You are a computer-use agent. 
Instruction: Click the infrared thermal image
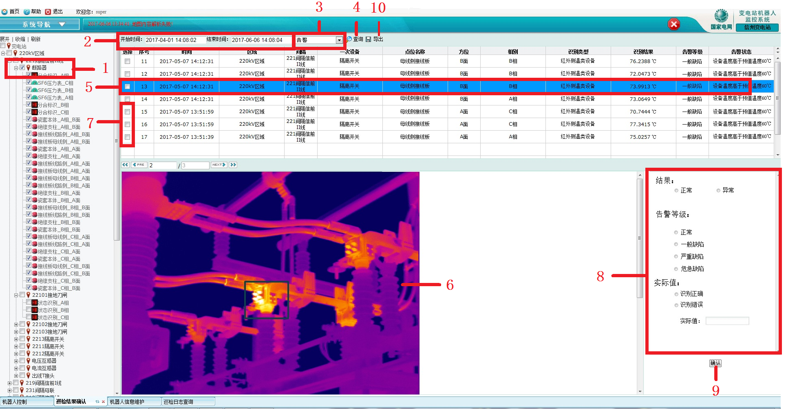270,283
